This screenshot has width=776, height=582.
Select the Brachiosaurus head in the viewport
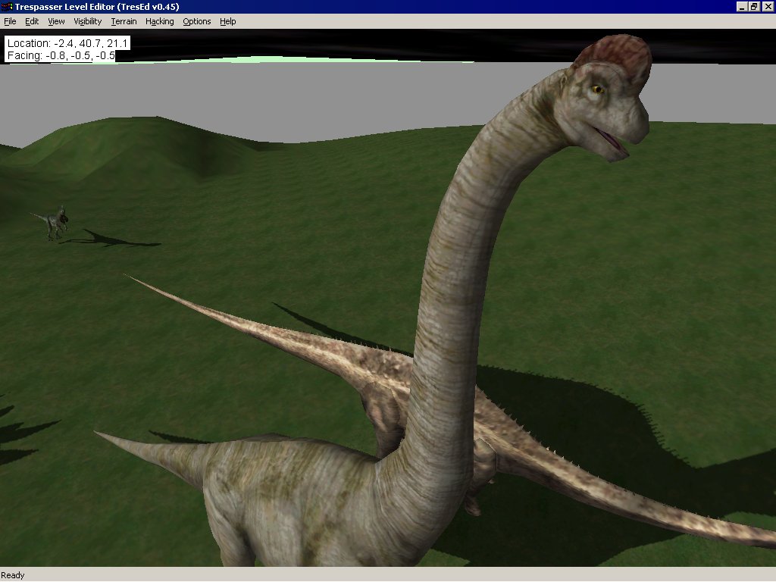[604, 99]
